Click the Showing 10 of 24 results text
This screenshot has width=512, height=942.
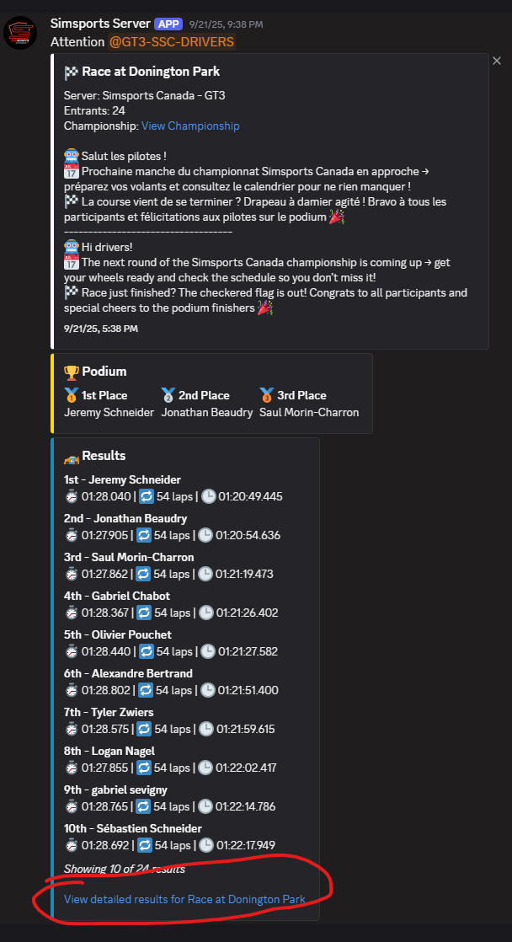(x=124, y=868)
